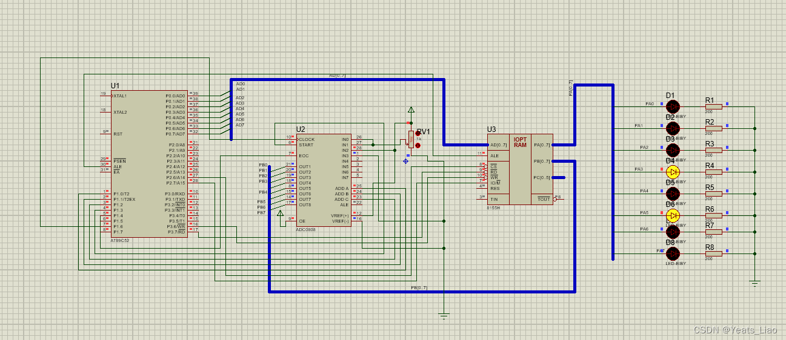Viewport: 786px width, 340px height.
Task: Click the vertical PA[0..7] bus label
Action: (x=571, y=88)
